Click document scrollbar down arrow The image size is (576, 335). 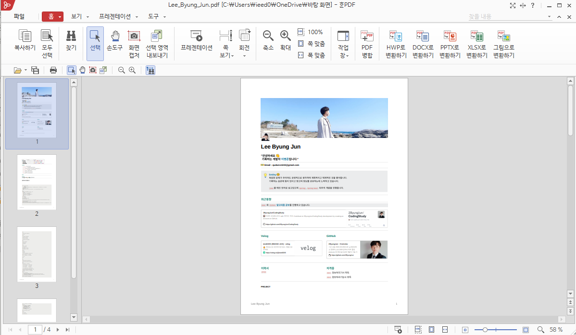click(x=571, y=294)
